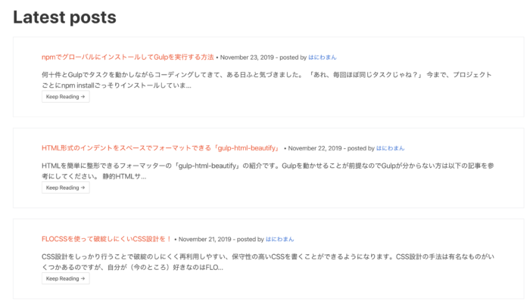Click the "posted by" text on the FLOCSS post
Screen dimensions: 530x307
click(251, 239)
